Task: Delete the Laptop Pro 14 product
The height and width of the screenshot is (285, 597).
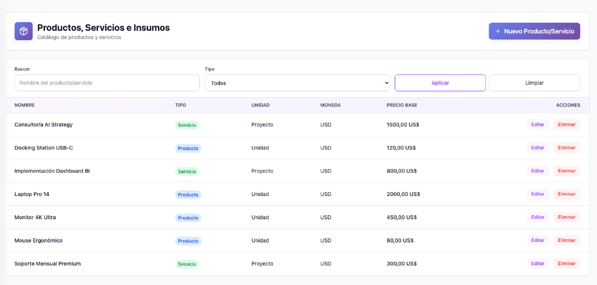Action: [x=567, y=194]
